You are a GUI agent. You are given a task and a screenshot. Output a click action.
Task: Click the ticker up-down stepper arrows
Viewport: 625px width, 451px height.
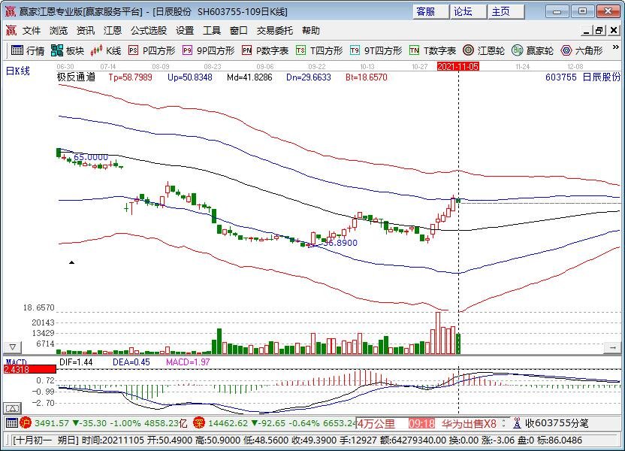503,423
